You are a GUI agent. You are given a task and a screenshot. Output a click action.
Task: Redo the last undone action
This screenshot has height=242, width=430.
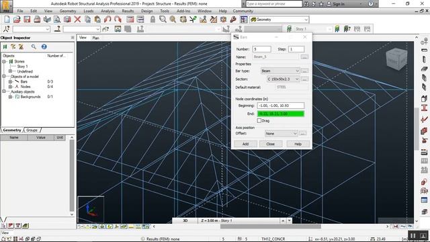[x=118, y=19]
